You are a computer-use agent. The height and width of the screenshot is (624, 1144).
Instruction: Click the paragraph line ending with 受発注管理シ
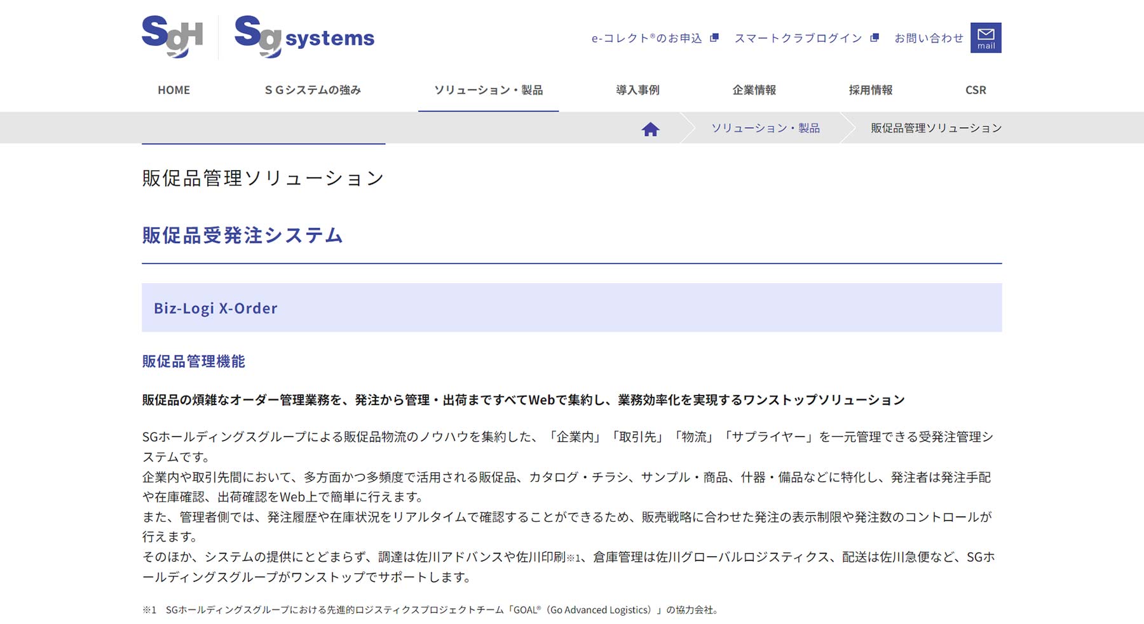568,437
